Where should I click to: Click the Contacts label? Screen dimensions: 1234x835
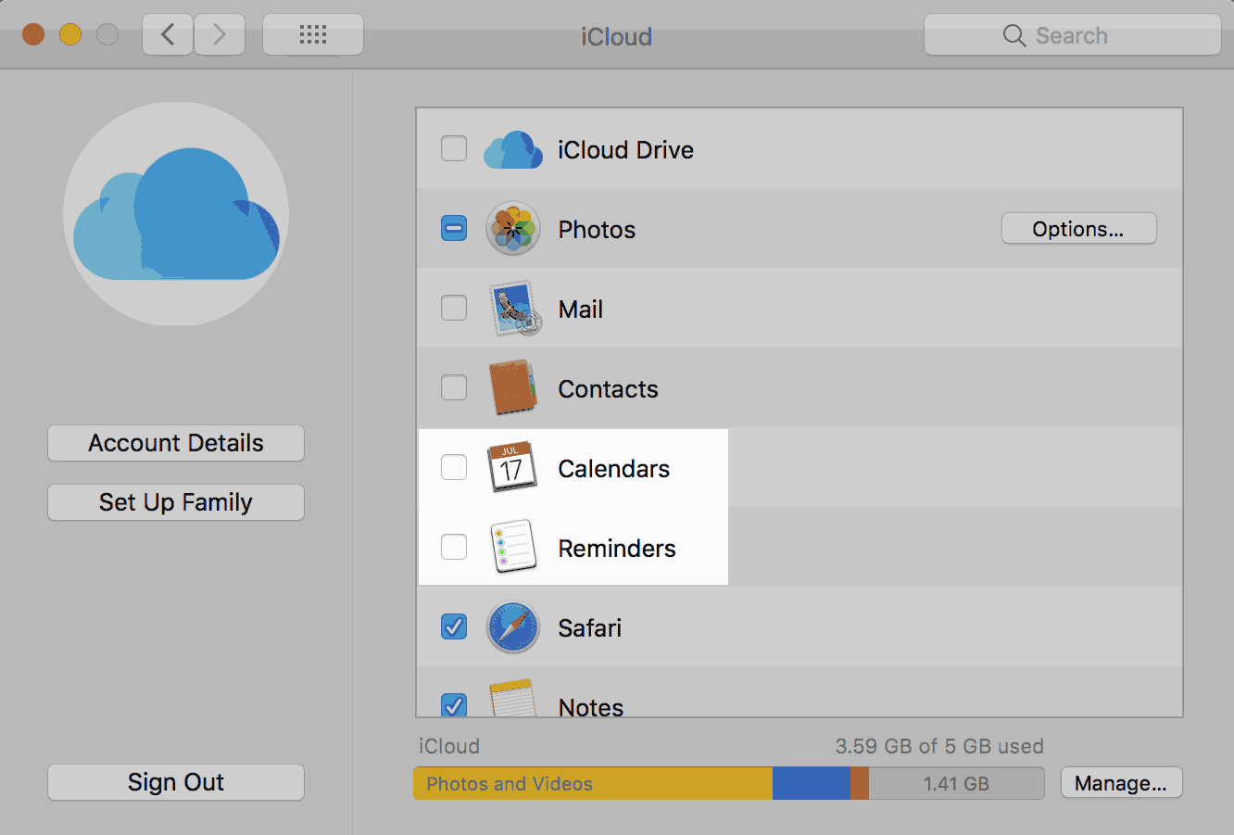coord(608,389)
